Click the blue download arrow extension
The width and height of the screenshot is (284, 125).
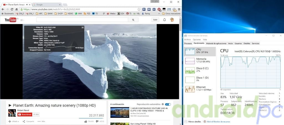[144, 9]
